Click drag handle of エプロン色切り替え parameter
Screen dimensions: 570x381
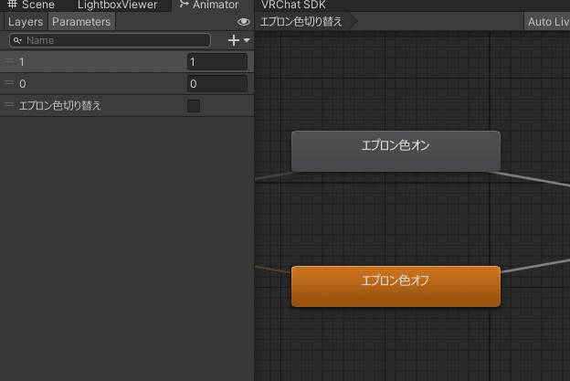[9, 105]
